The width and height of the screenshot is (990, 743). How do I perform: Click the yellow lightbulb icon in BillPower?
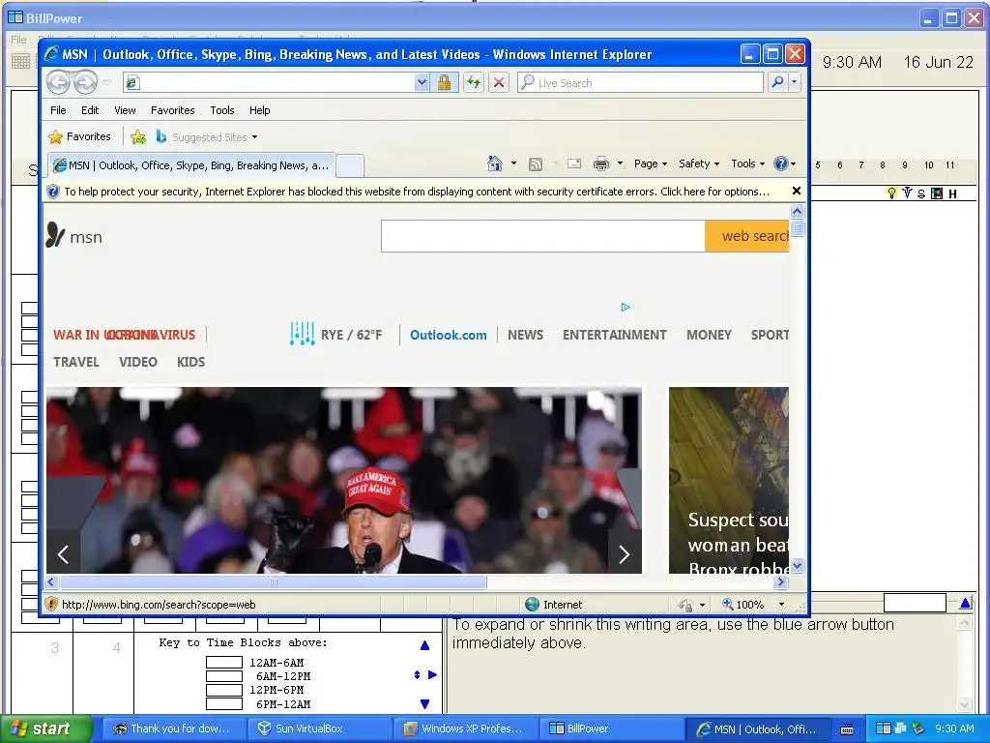point(891,193)
